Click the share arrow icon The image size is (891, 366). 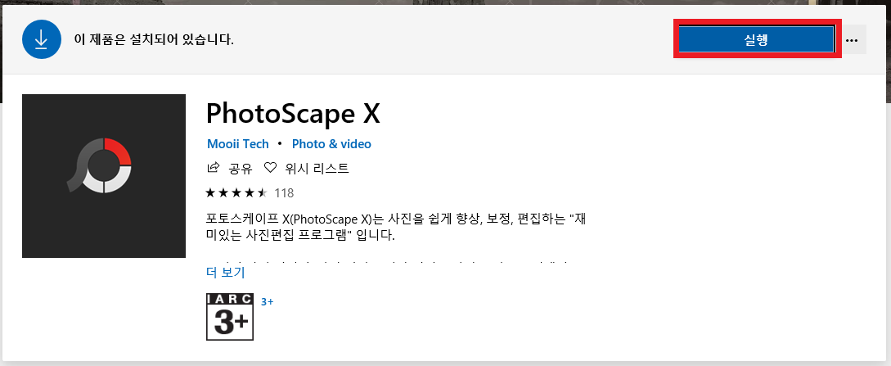[214, 168]
